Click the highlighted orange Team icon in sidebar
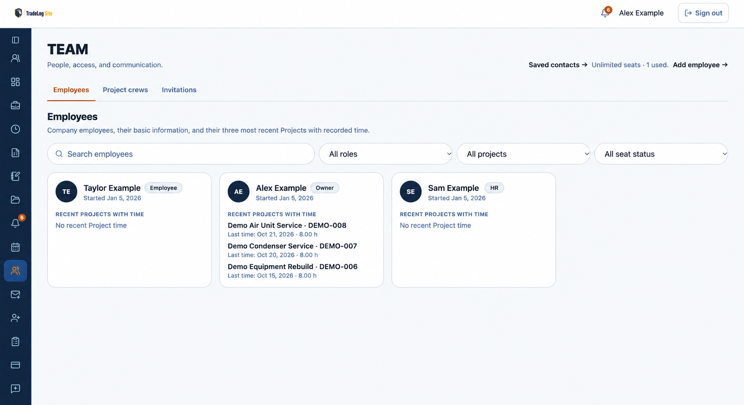The image size is (744, 405). 15,271
